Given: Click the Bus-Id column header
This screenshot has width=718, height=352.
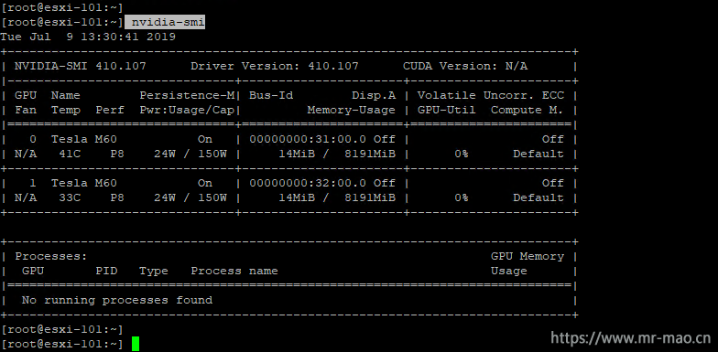Looking at the screenshot, I should pos(271,95).
